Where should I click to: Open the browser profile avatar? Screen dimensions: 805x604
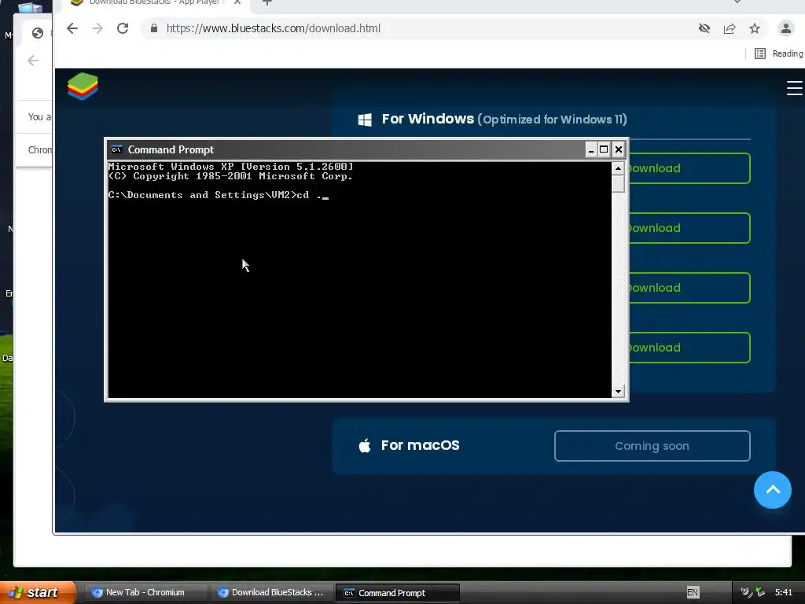pos(786,28)
